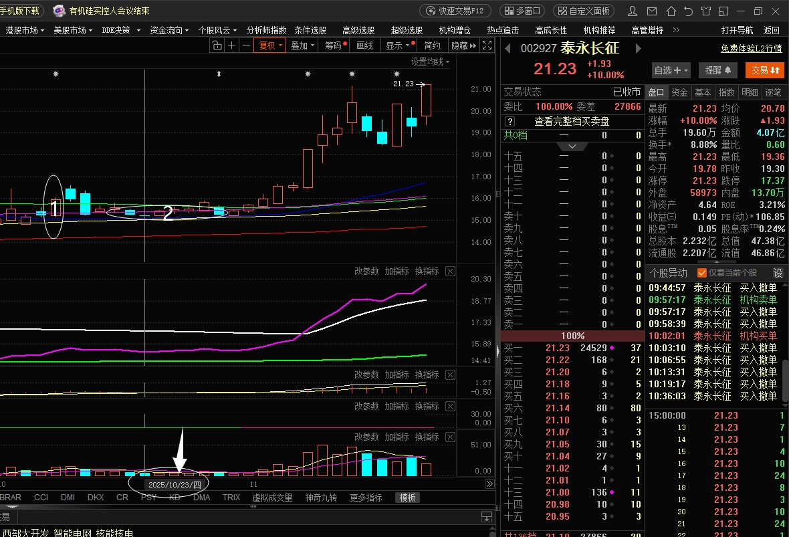Click the bottom panel dock icon

[x=487, y=517]
